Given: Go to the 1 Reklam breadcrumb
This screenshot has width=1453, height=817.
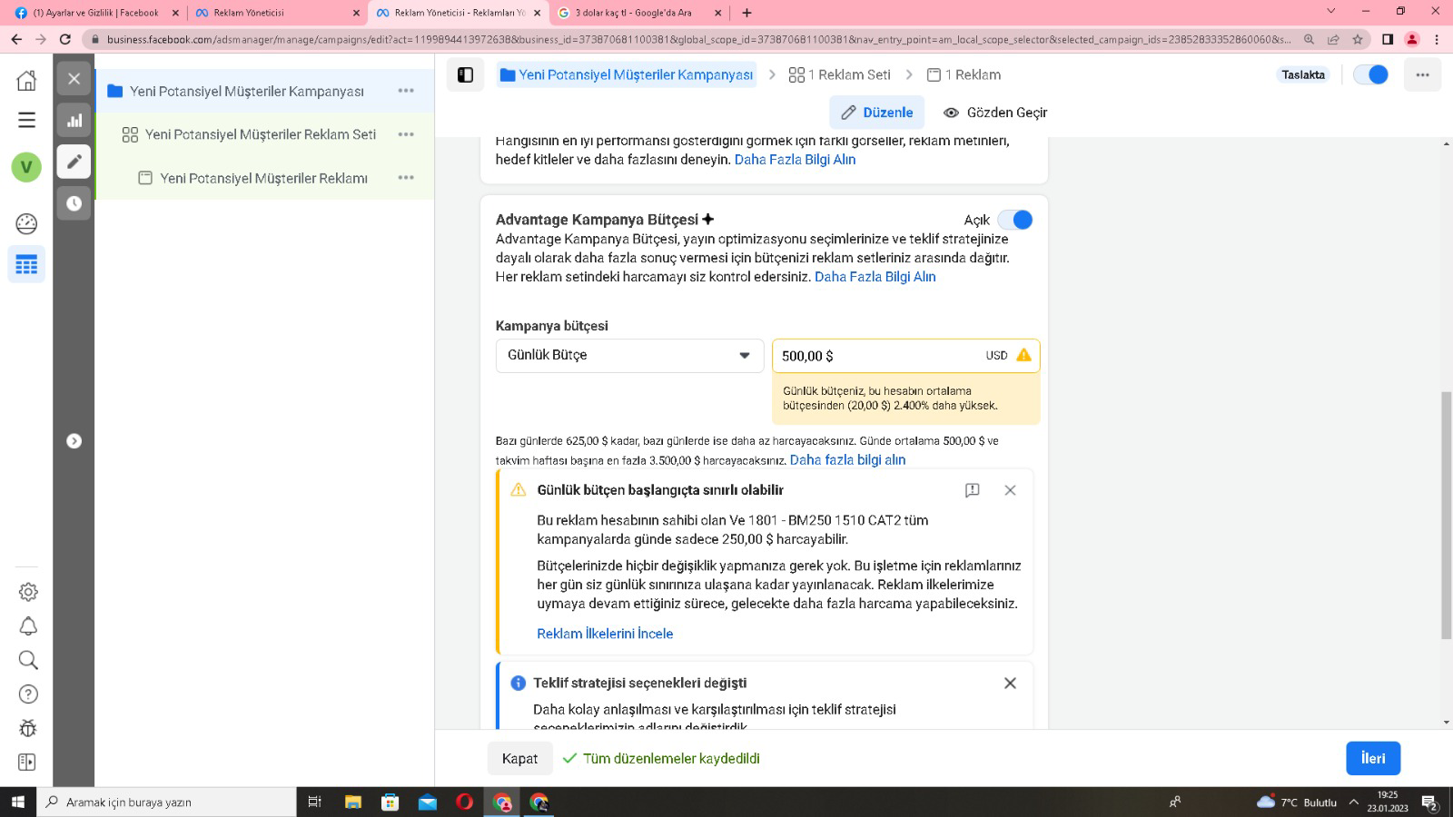Looking at the screenshot, I should coord(964,74).
